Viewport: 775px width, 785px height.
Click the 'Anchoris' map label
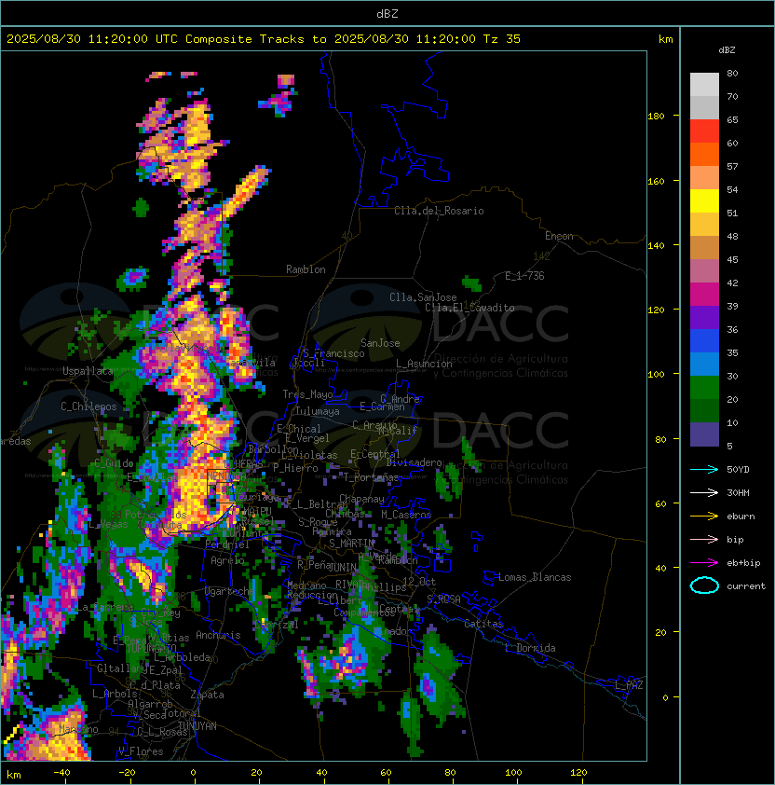pyautogui.click(x=218, y=635)
